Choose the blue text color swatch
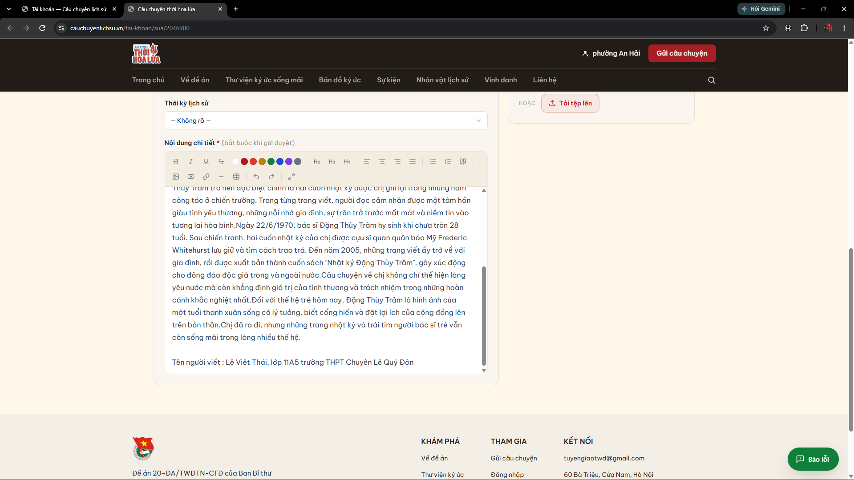 pos(280,161)
